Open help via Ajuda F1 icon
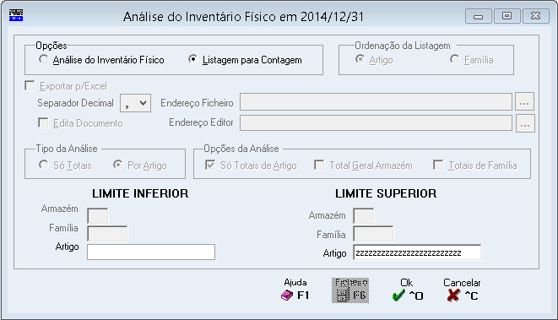The height and width of the screenshot is (320, 558). (x=287, y=296)
